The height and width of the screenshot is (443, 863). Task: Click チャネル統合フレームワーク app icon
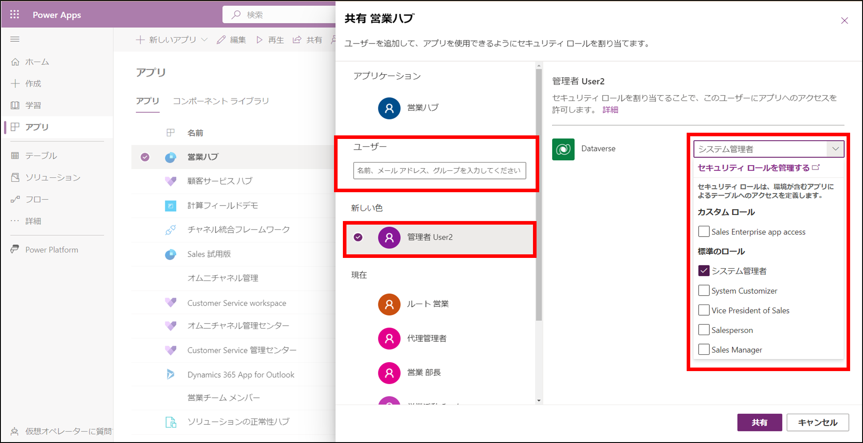tap(171, 229)
